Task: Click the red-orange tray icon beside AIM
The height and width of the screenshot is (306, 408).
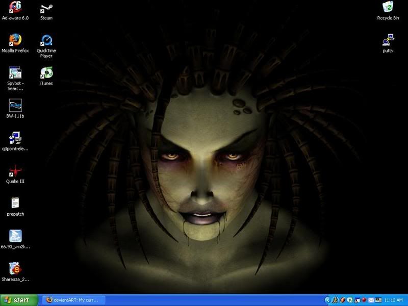Action: tap(342, 300)
